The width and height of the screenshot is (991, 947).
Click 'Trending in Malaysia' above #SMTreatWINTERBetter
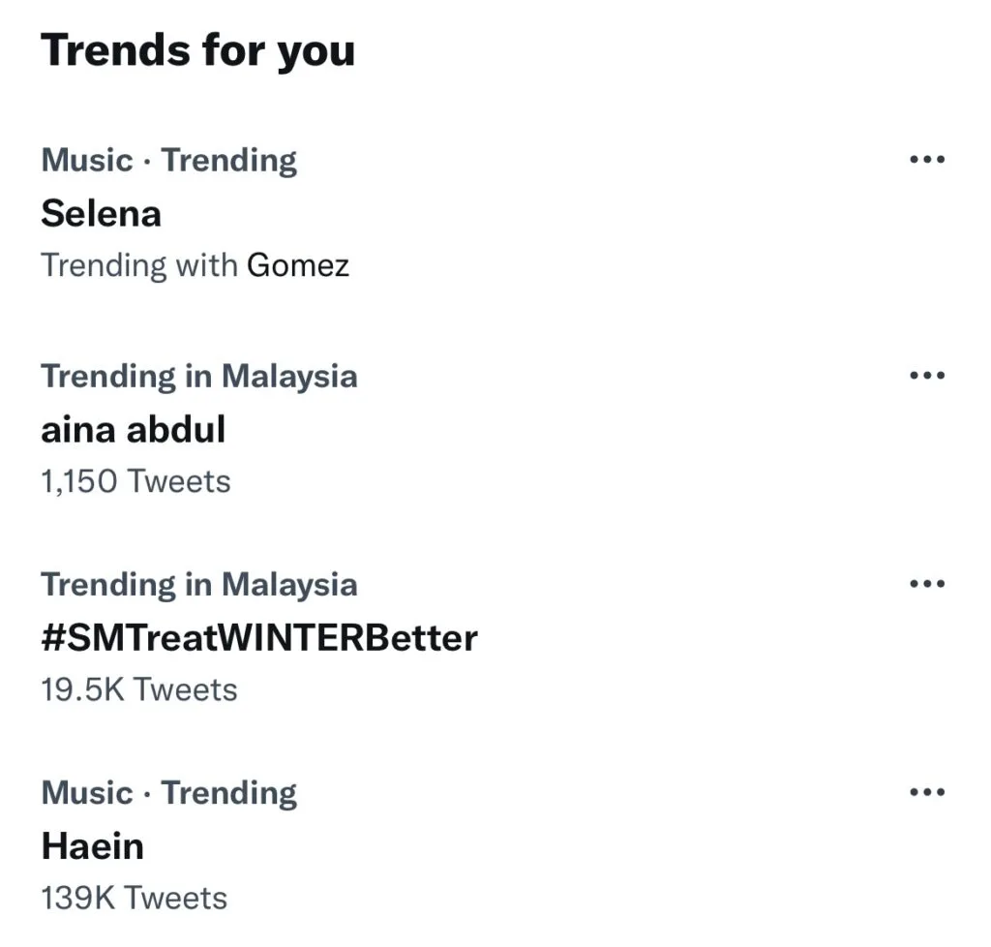pyautogui.click(x=198, y=584)
